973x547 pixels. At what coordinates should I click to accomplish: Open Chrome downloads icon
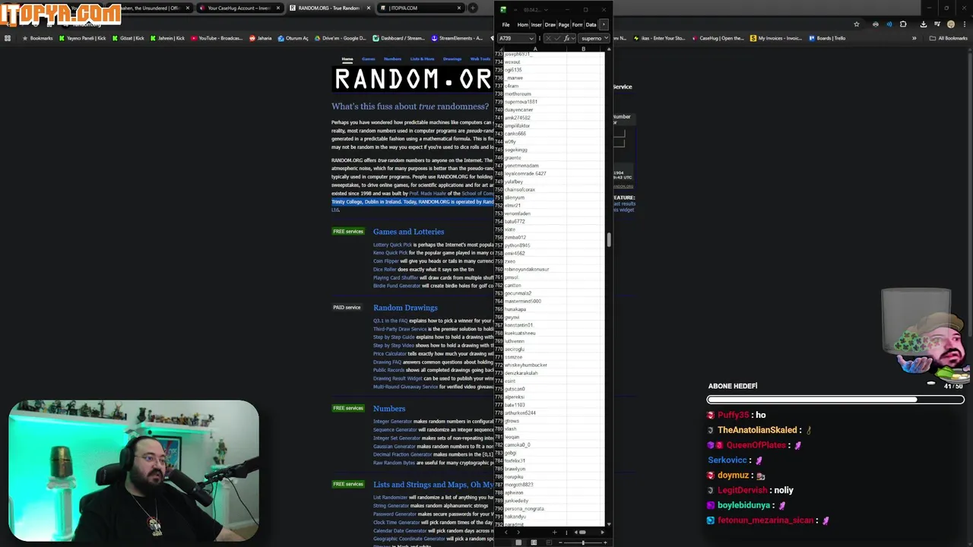point(923,24)
